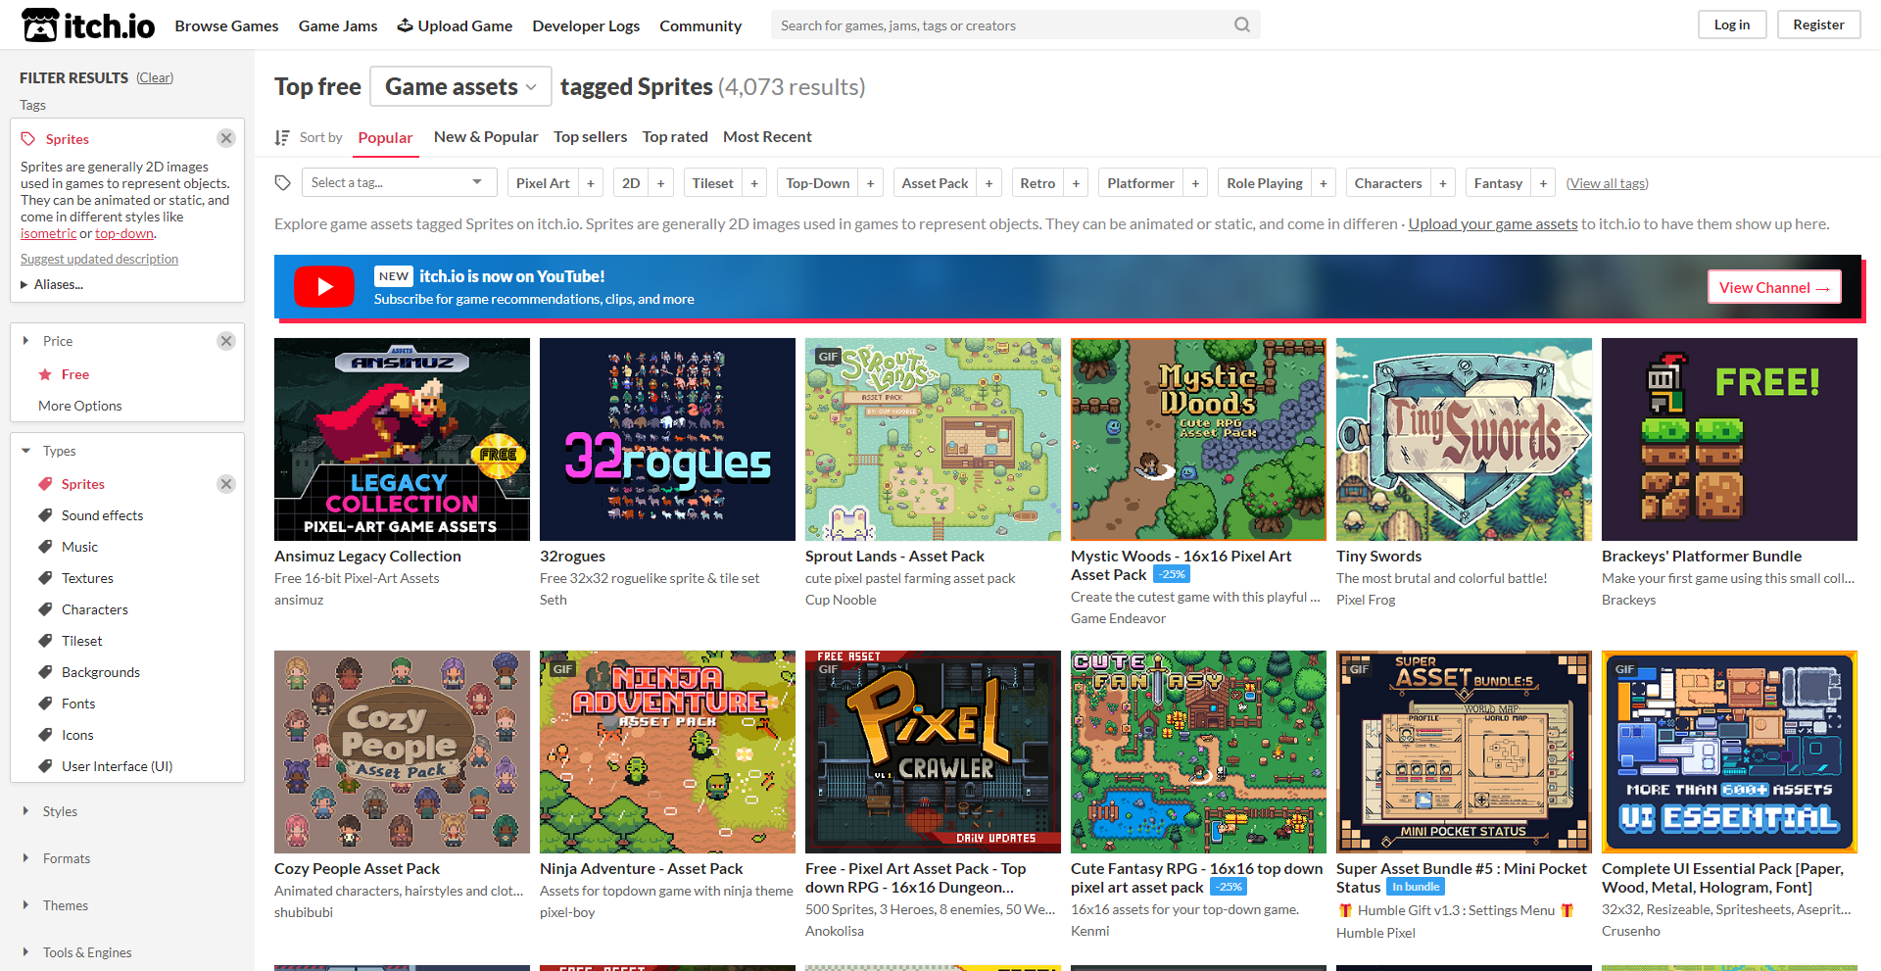Screen dimensions: 1881x971
Task: Sort by New & Popular
Action: pyautogui.click(x=486, y=137)
